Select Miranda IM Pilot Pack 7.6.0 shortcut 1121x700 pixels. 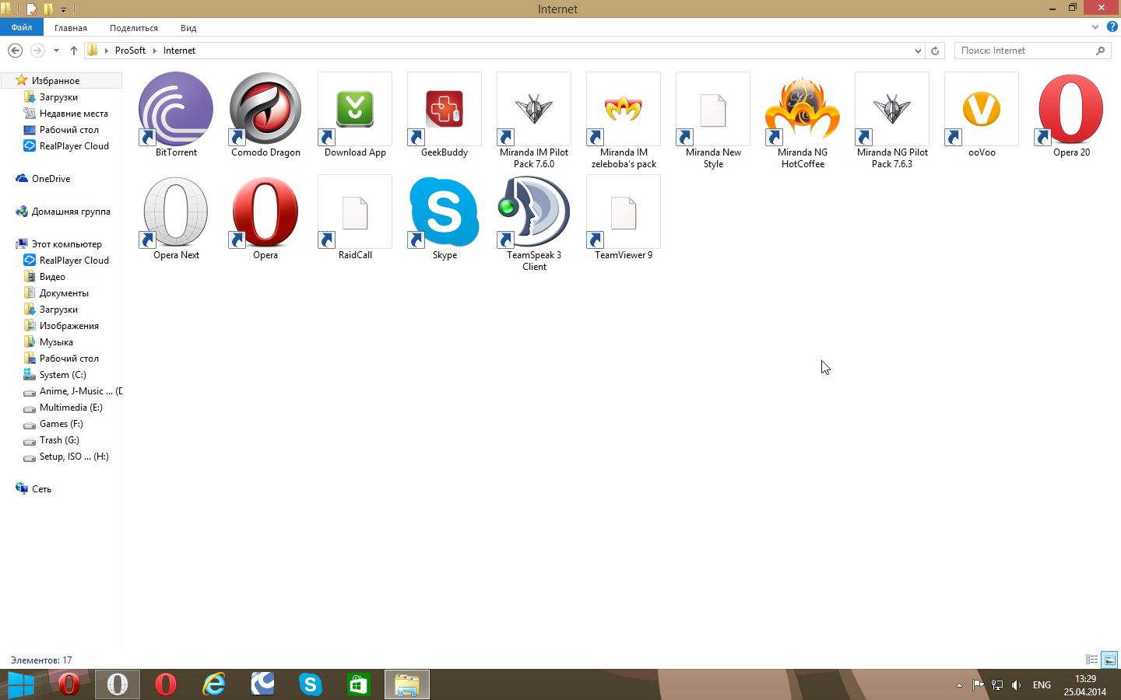coord(534,109)
